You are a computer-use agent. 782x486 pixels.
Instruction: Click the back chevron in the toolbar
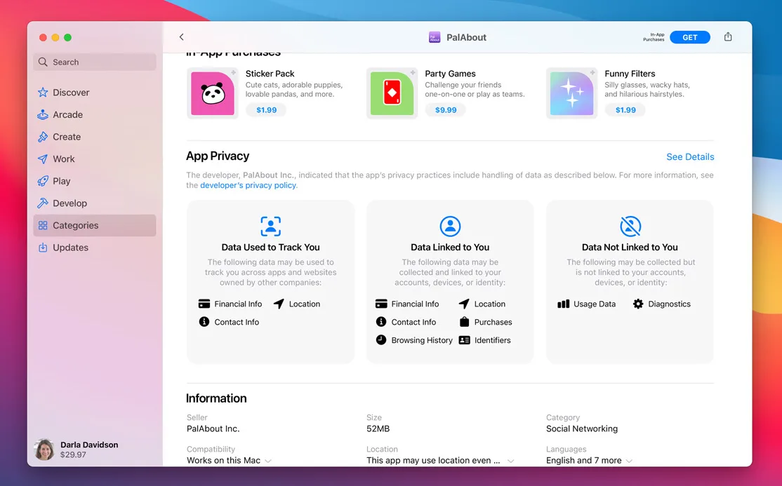coord(181,37)
